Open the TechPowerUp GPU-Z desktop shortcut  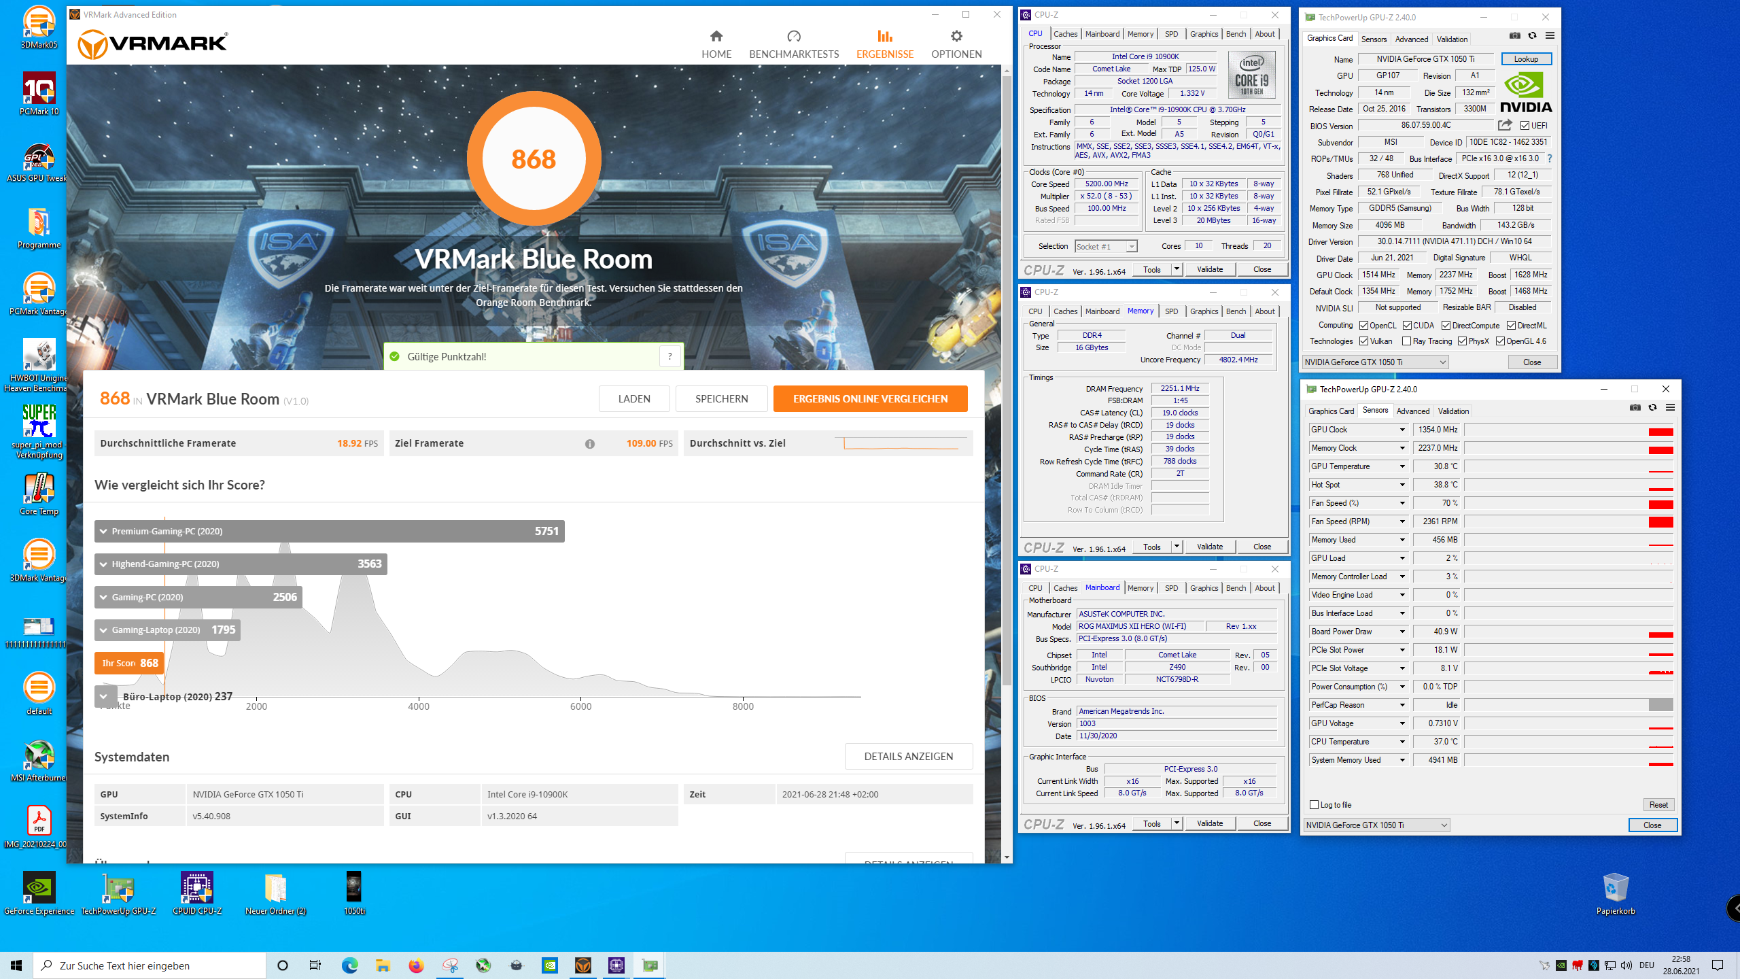(118, 893)
